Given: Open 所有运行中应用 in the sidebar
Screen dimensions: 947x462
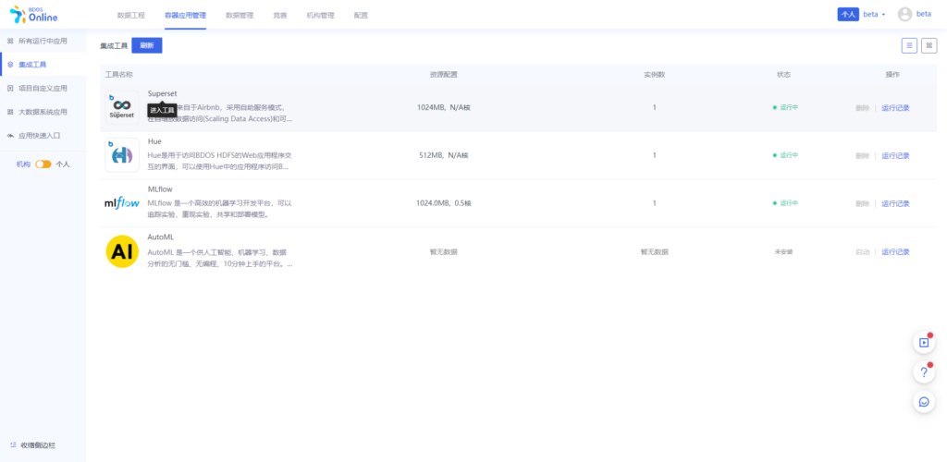Looking at the screenshot, I should click(x=43, y=41).
